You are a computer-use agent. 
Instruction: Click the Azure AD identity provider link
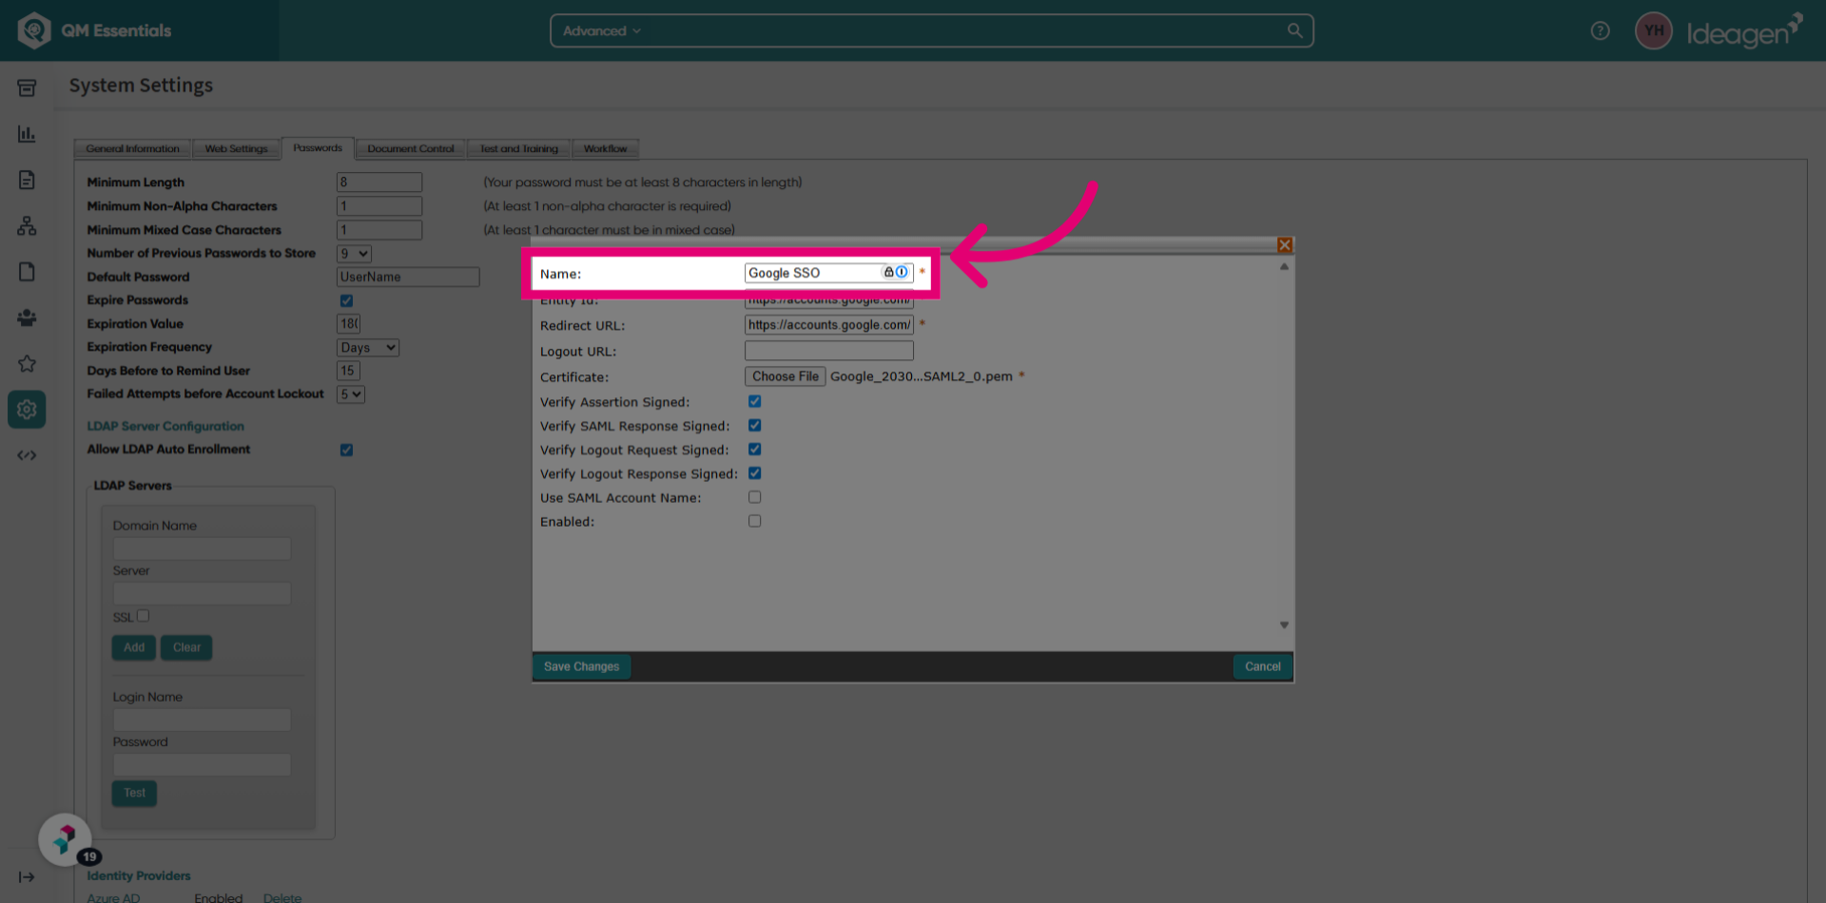[x=113, y=897]
